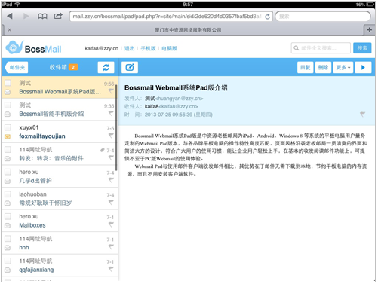Click the 收件箱 inbox title
Image resolution: width=378 pixels, height=284 pixels.
pyautogui.click(x=58, y=67)
